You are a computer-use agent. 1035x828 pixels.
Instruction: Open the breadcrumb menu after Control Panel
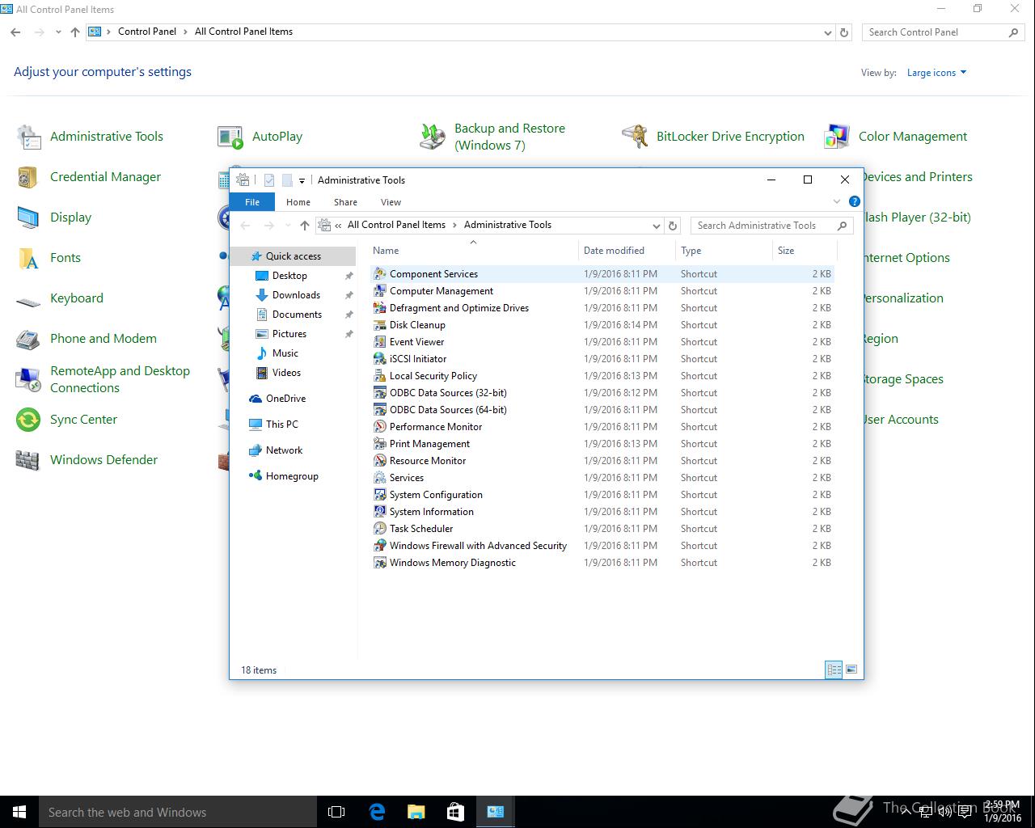click(x=186, y=32)
